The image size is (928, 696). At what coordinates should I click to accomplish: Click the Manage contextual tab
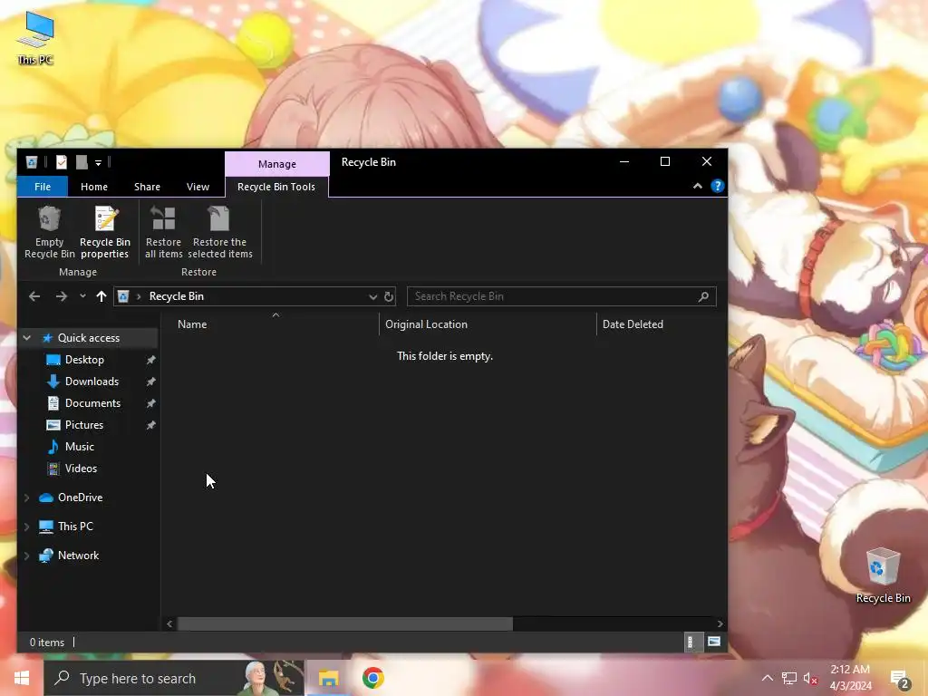(277, 164)
